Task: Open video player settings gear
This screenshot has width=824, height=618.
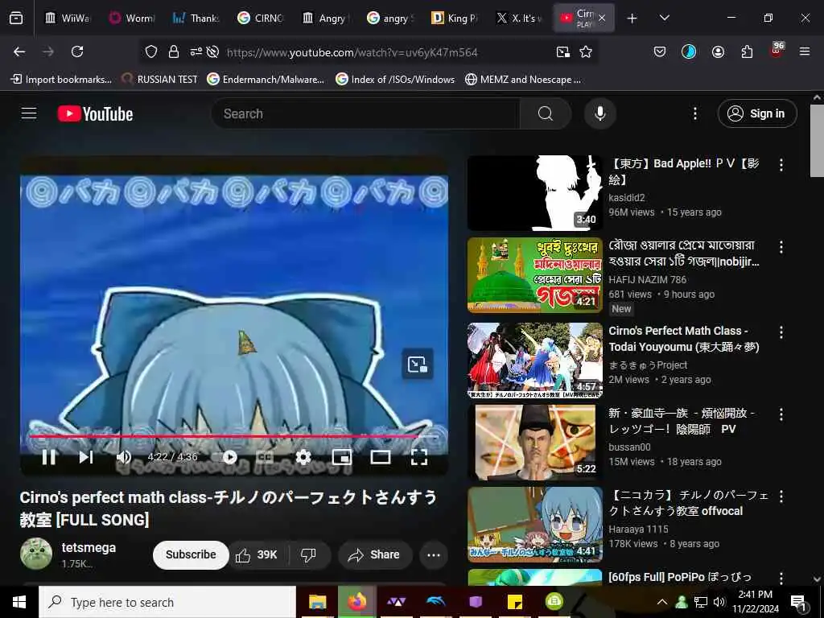Action: pos(303,457)
